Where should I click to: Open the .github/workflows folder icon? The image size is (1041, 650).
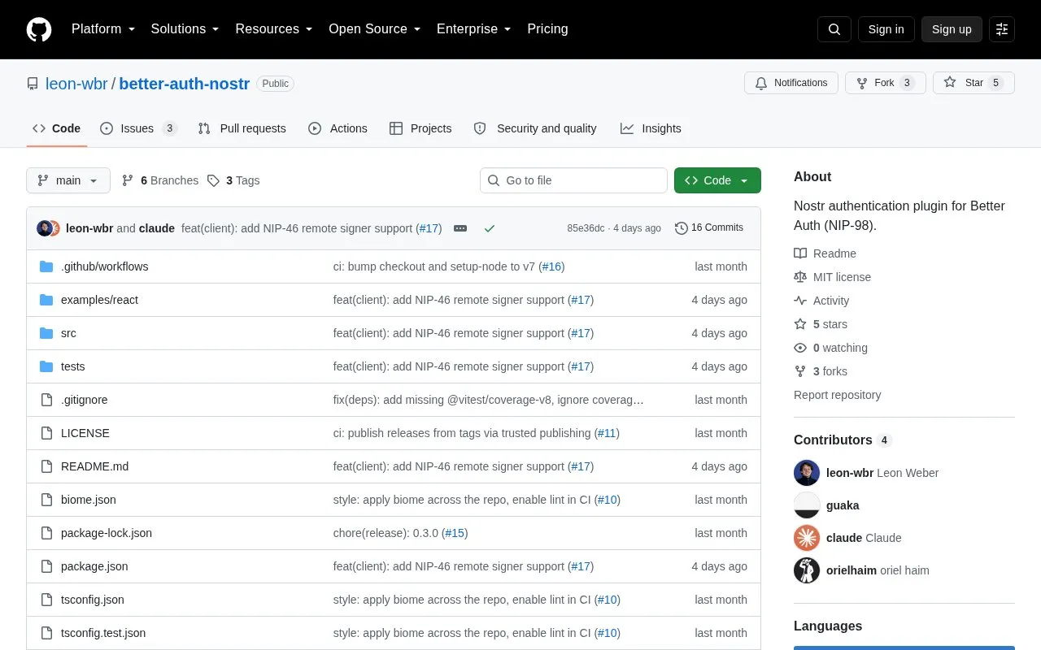tap(46, 266)
